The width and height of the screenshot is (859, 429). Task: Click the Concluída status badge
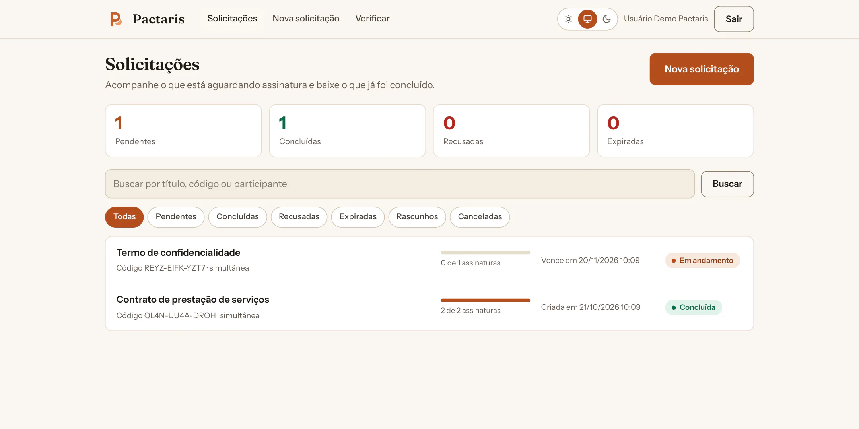tap(694, 307)
